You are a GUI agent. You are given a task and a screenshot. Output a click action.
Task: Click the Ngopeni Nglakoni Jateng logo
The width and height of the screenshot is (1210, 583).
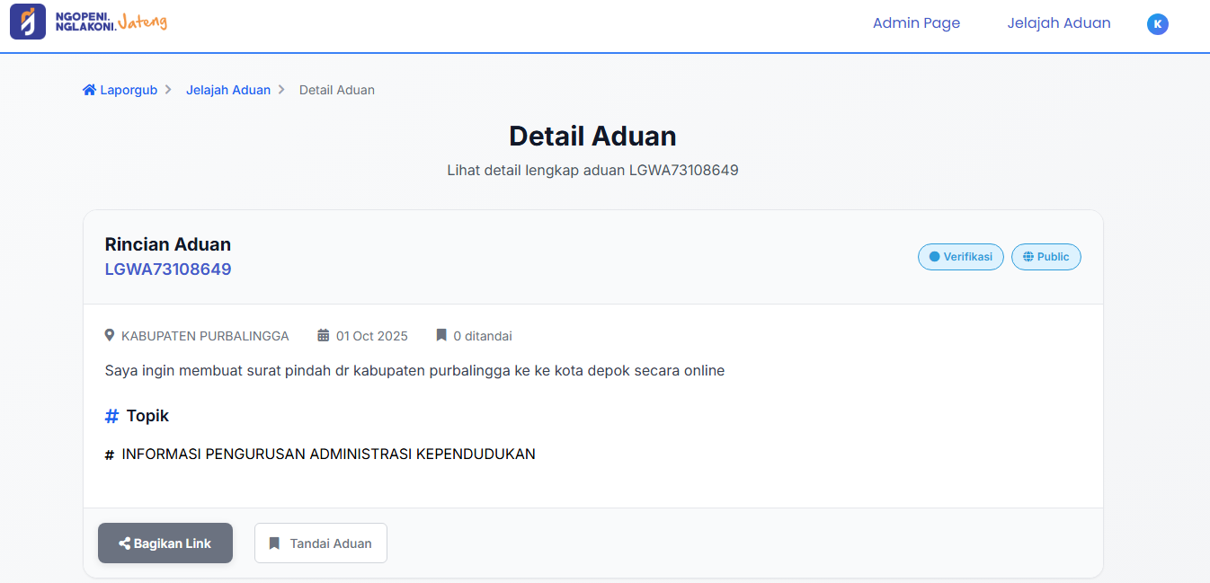point(88,22)
